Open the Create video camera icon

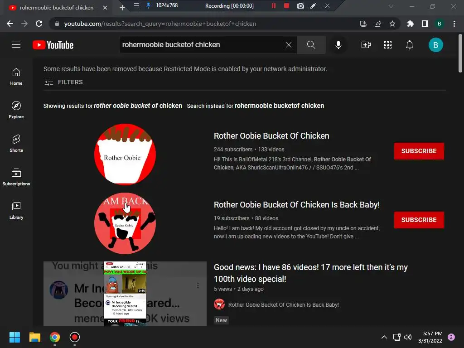click(x=366, y=45)
